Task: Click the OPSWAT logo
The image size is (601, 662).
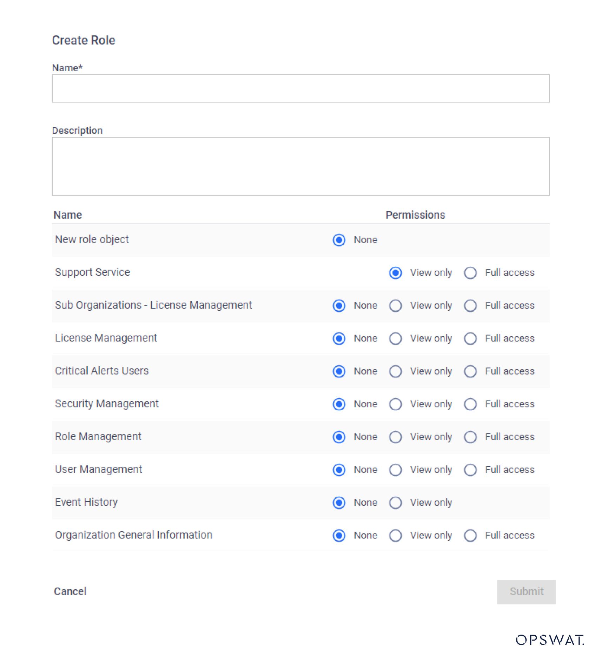Action: (550, 640)
